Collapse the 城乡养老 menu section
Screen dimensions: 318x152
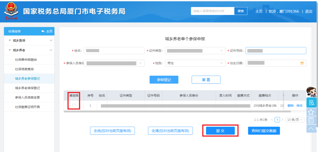pos(29,50)
